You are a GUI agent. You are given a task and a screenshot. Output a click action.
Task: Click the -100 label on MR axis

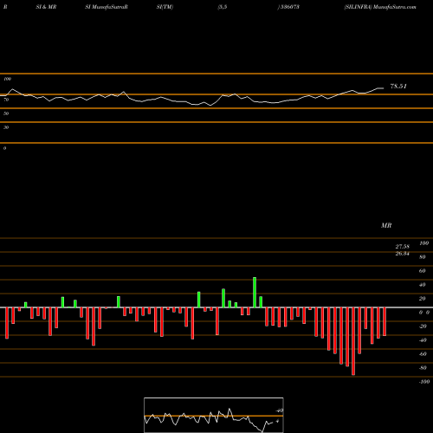(x=424, y=382)
